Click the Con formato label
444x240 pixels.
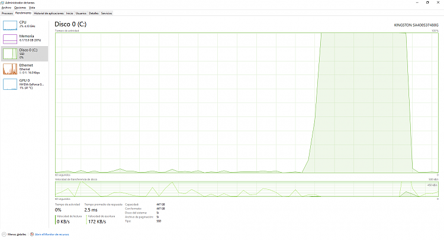[x=133, y=209]
